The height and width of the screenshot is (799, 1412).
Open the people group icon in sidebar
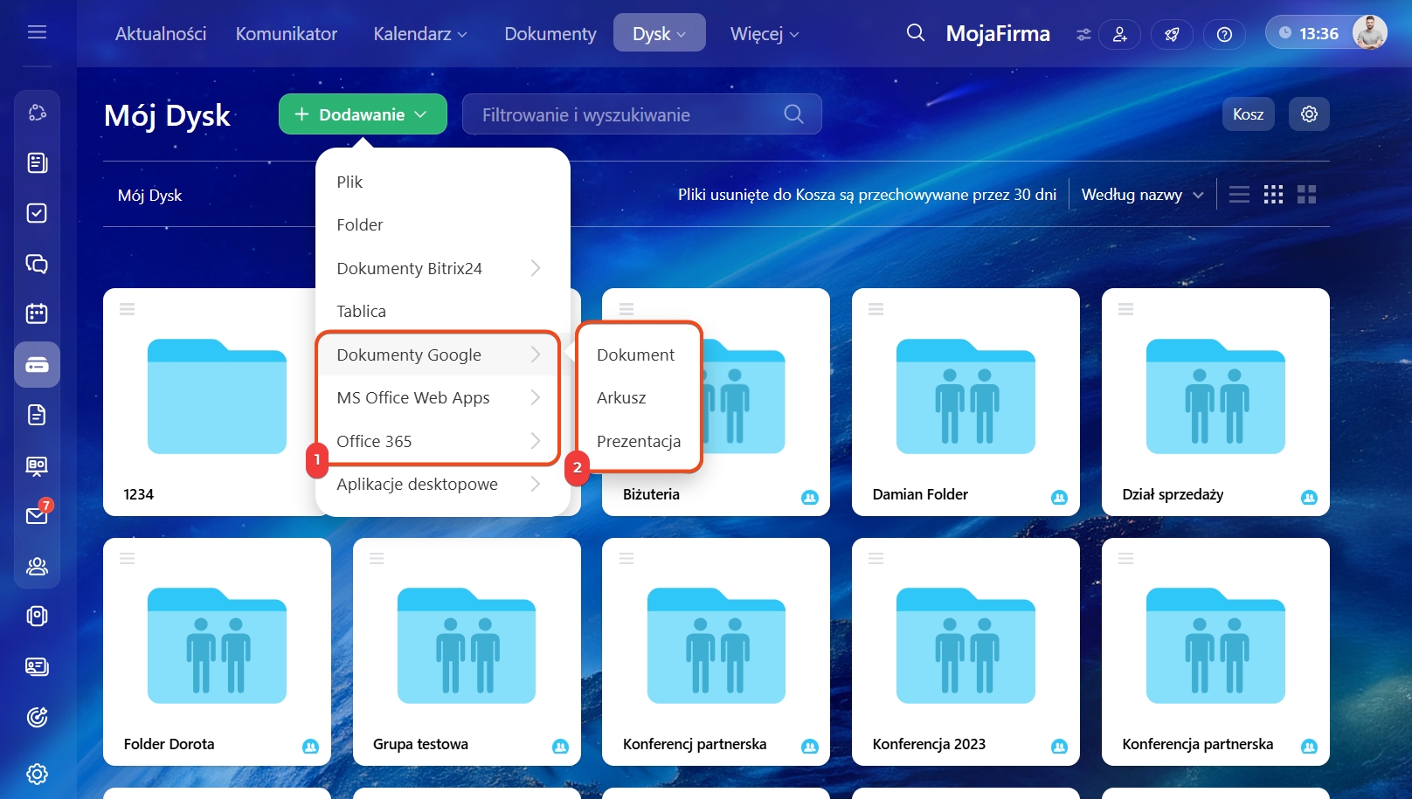[x=37, y=566]
